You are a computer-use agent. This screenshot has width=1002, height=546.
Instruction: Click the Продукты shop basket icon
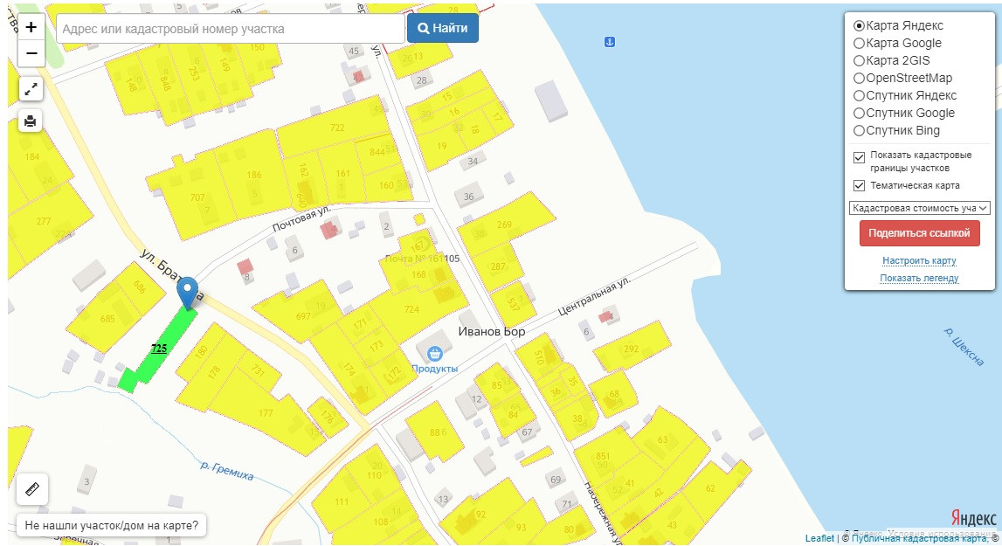click(x=434, y=353)
